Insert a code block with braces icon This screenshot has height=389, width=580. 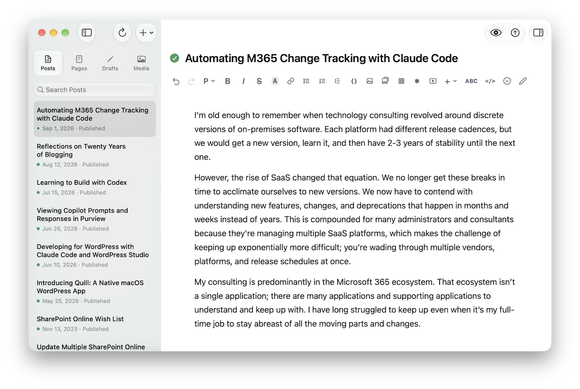point(354,81)
